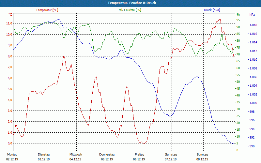Click the date '04.12.19'
The image size is (261, 163).
(75, 159)
